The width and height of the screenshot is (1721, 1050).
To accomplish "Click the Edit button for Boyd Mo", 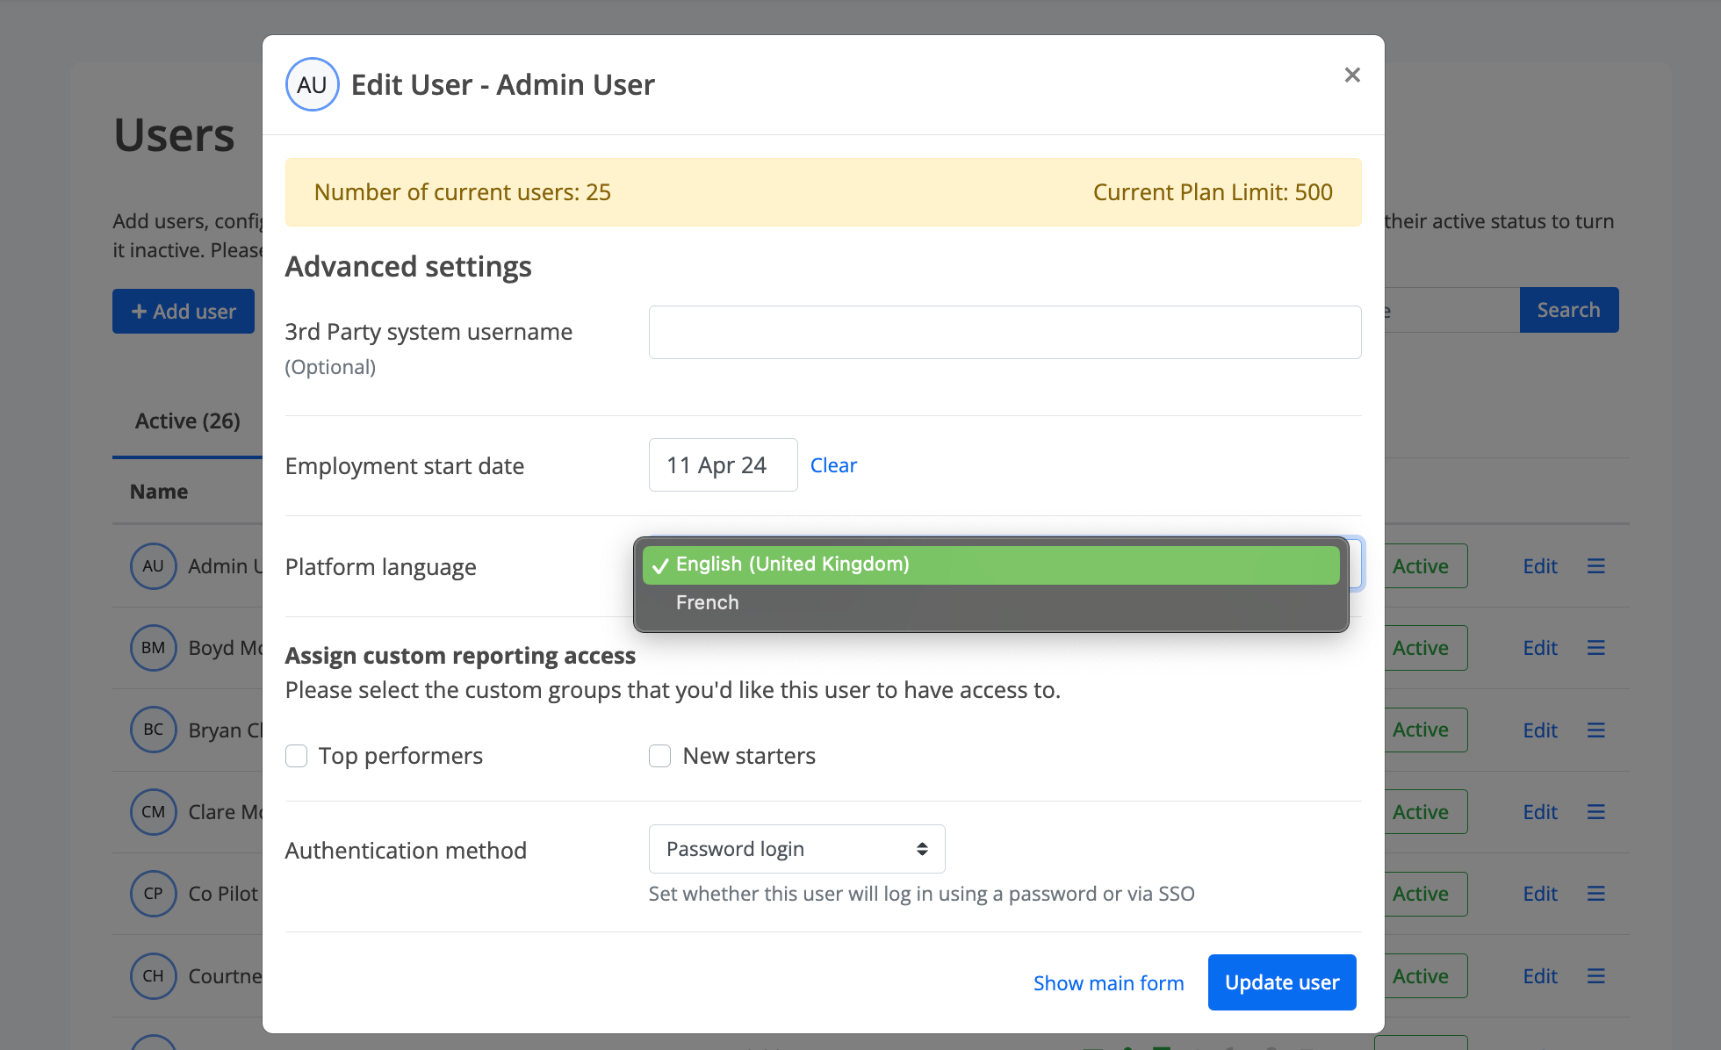I will point(1540,647).
